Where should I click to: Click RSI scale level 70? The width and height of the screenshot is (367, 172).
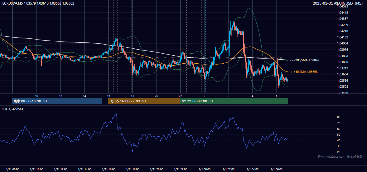339,123
